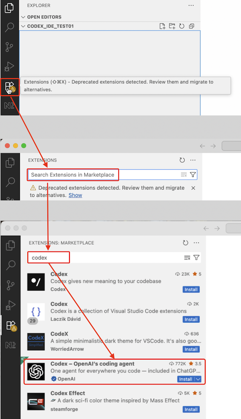Click the first Codex extension black logo

pos(36,282)
